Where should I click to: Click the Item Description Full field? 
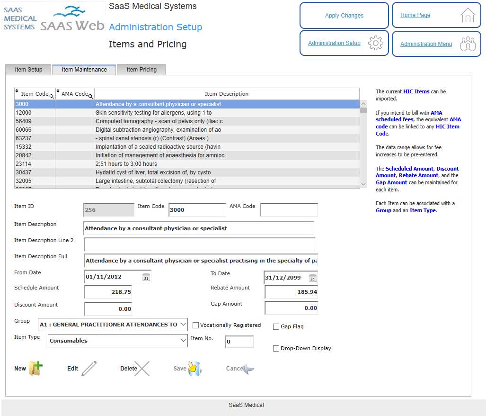click(201, 261)
